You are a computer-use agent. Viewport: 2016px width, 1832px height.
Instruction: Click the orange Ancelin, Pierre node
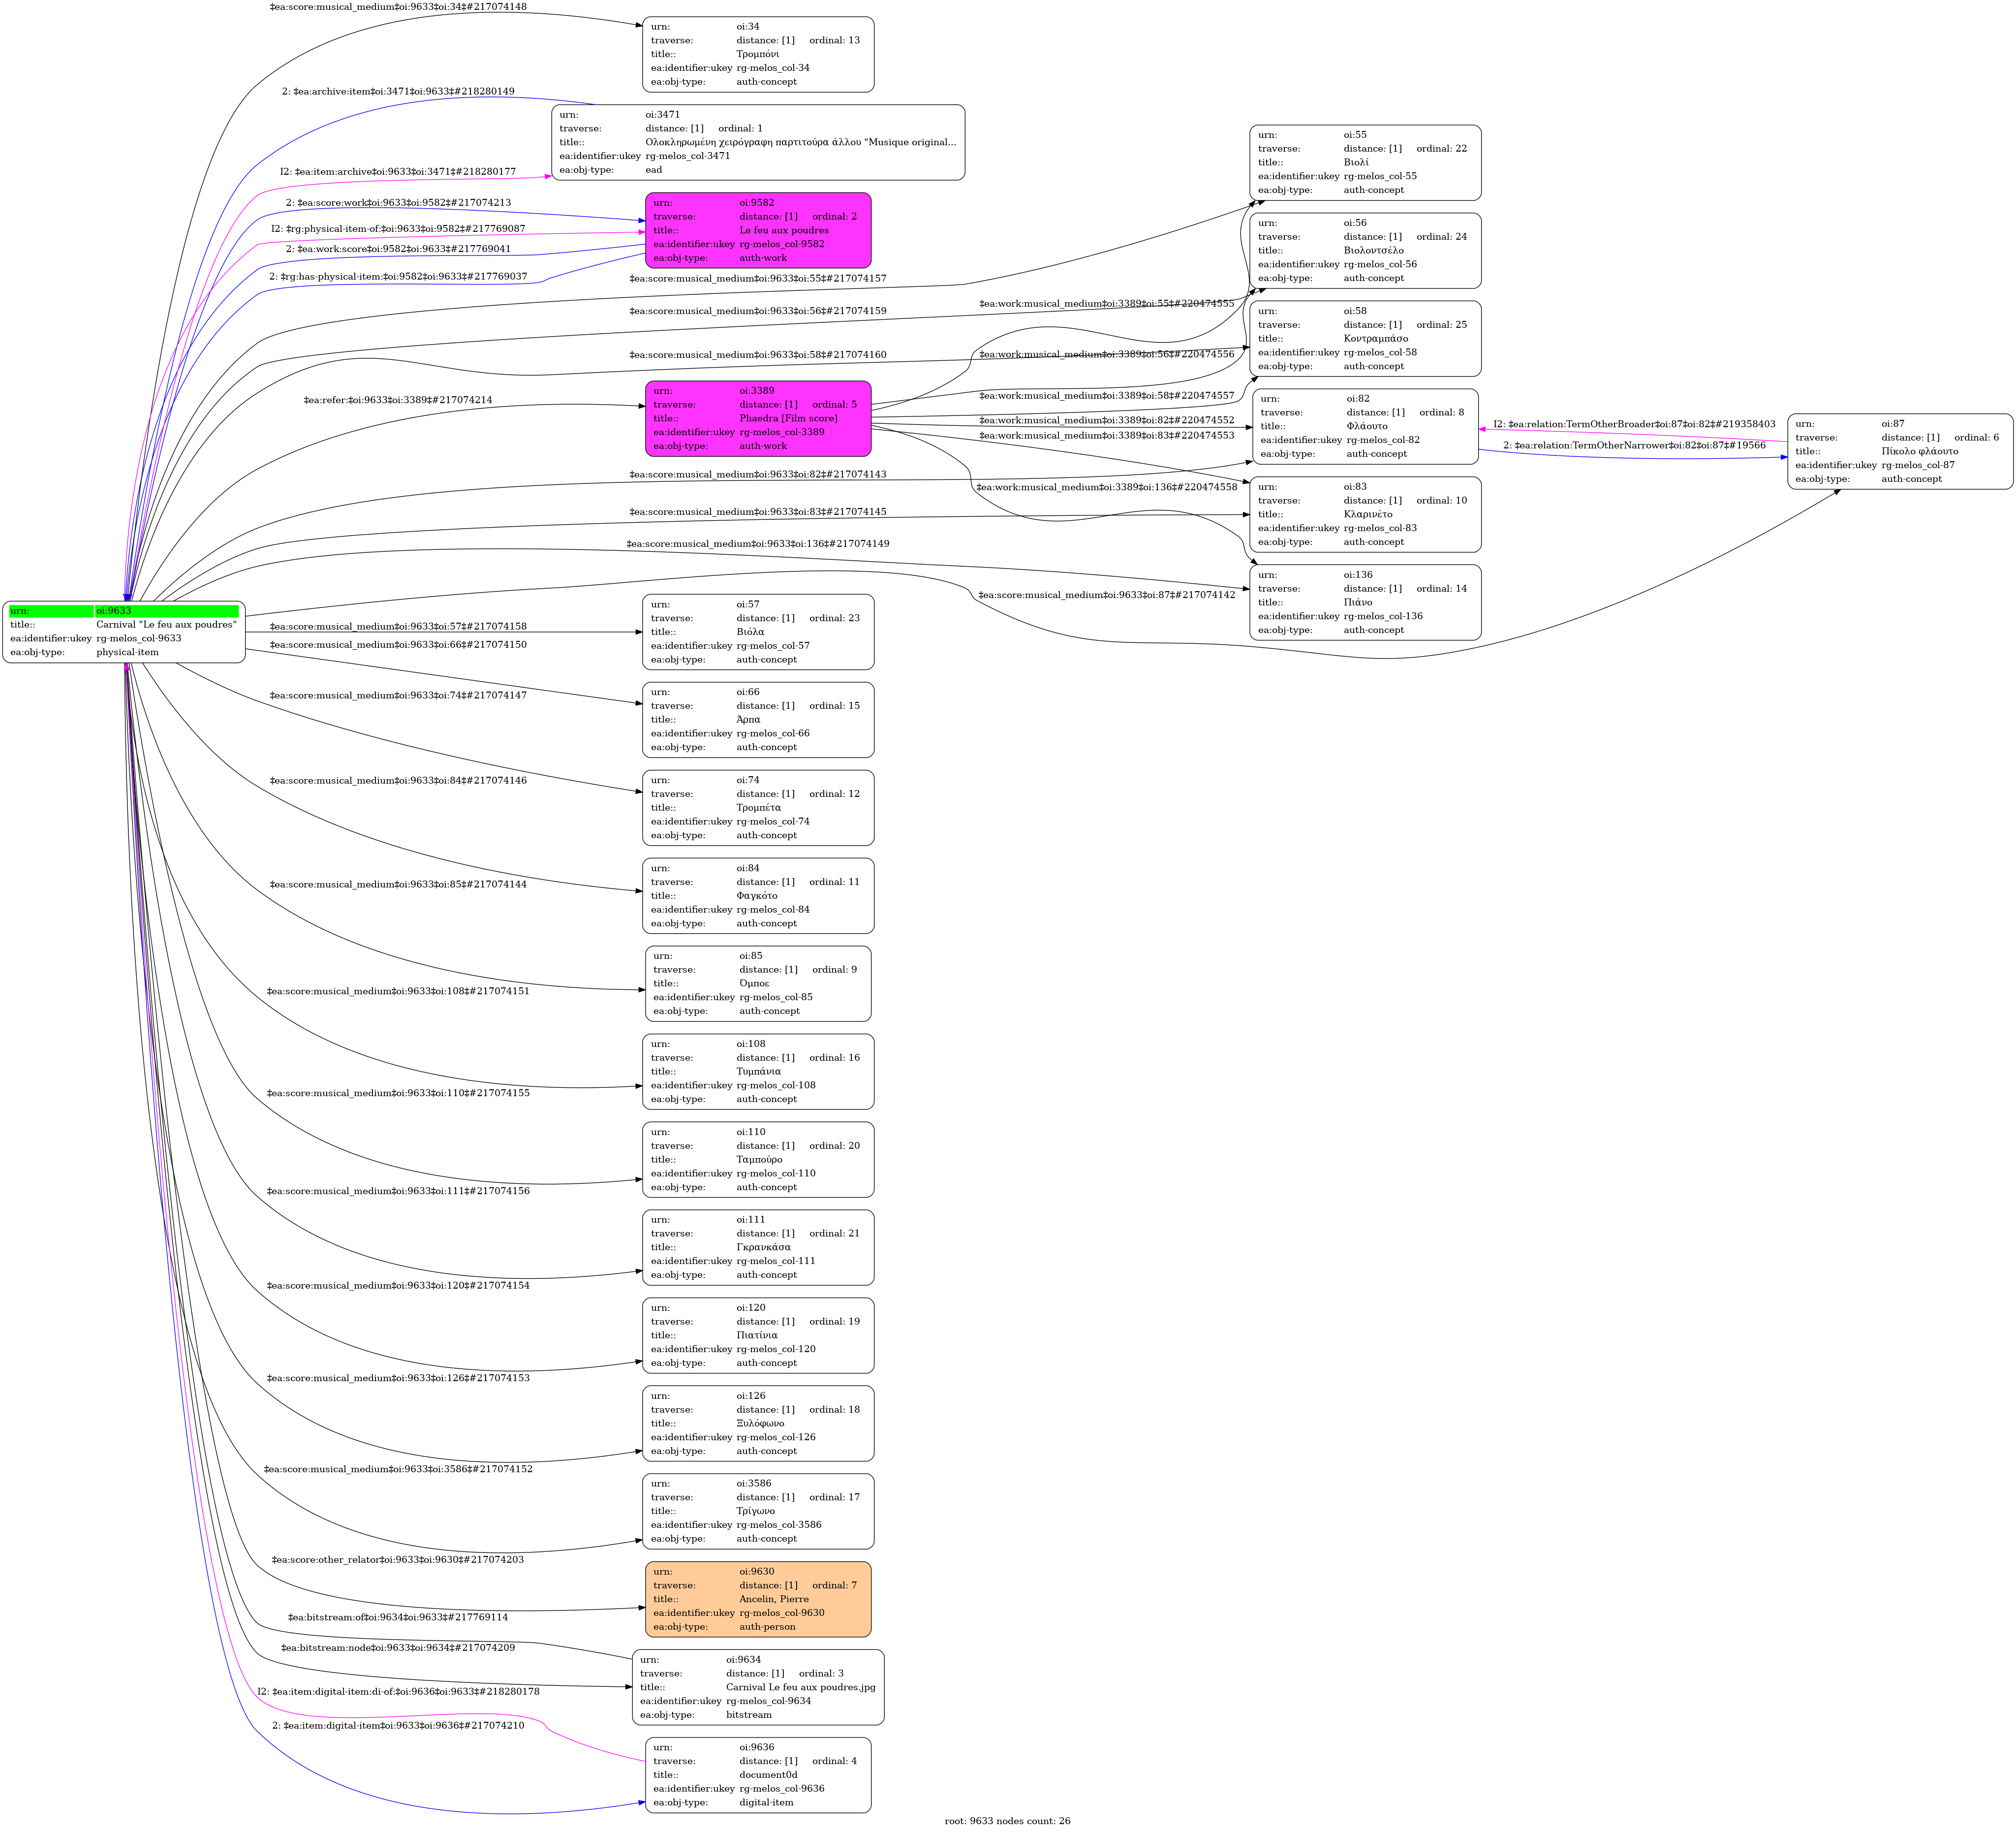758,1599
